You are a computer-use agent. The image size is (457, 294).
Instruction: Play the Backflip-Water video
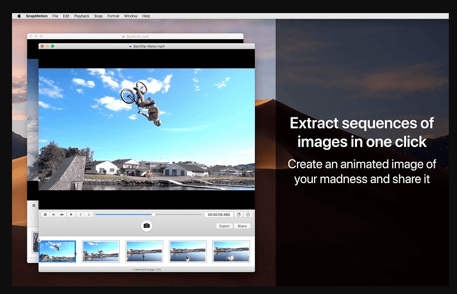(71, 214)
